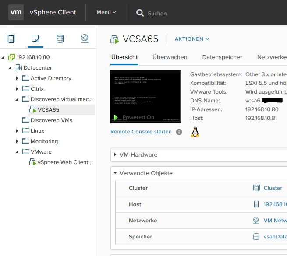Click the datastore icon beside vsanDatastore
The image size is (287, 256).
[x=256, y=236]
